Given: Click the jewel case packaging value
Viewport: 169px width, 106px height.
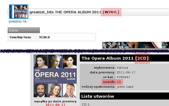Looking at the screenshot, I should 125,87.
